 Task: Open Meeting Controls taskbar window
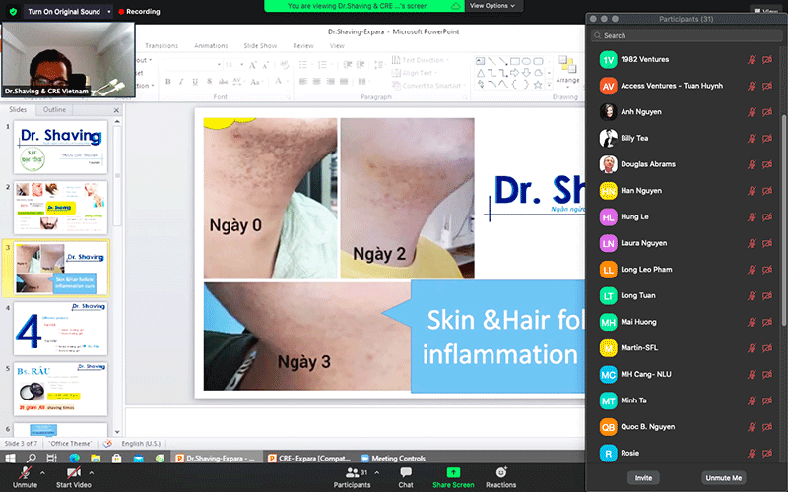(x=393, y=458)
